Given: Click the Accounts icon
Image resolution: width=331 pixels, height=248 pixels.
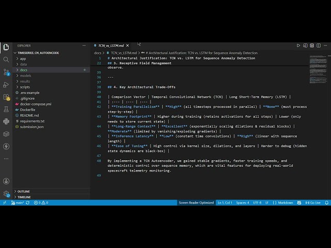Looking at the screenshot, I should point(6,181).
